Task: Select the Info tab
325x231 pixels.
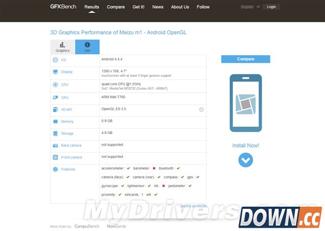Action: tap(87, 47)
